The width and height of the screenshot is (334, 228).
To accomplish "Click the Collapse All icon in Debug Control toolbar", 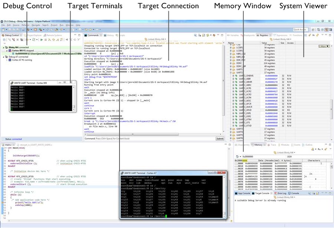I will [4, 40].
